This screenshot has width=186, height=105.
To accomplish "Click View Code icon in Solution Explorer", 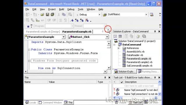I will (x=115, y=36).
